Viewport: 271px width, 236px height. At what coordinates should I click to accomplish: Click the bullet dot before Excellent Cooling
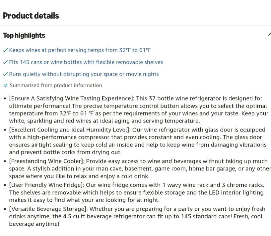5,130
